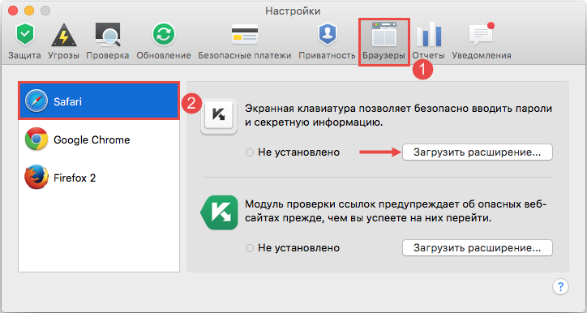
Task: Minimize the window with yellow button
Action: pos(29,11)
